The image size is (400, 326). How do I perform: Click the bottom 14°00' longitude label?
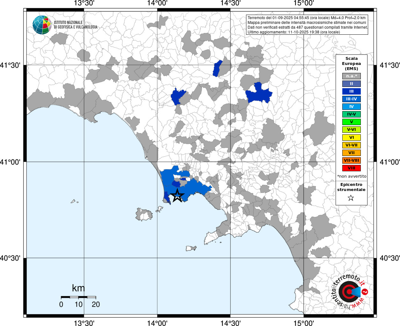(157, 322)
